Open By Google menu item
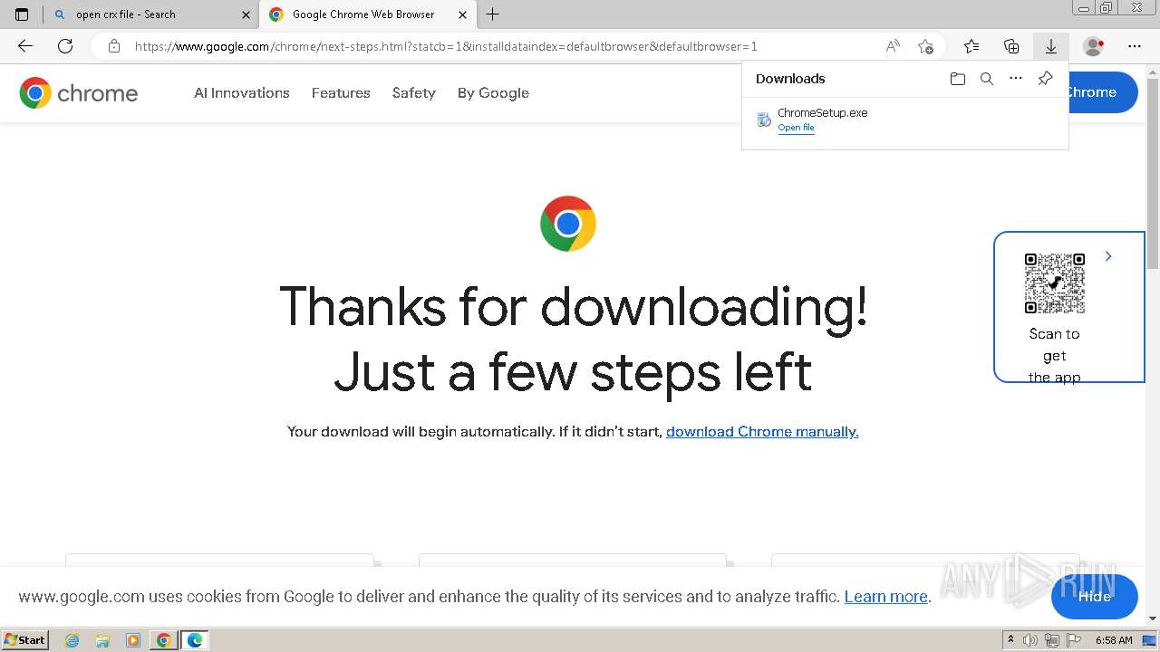 pyautogui.click(x=493, y=92)
